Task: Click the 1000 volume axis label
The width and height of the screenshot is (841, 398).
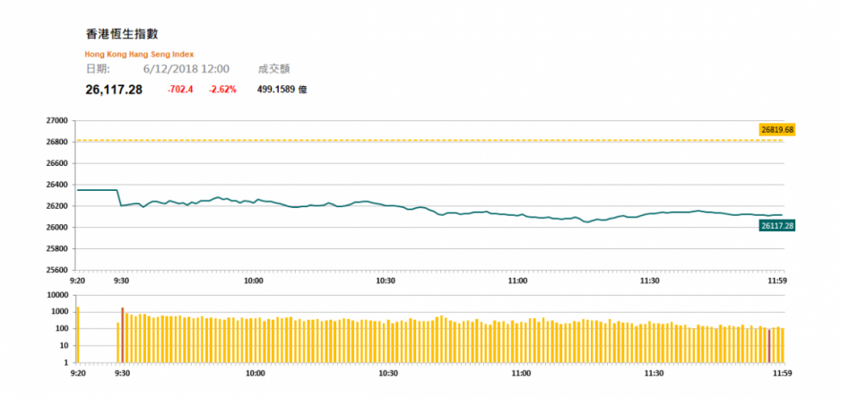Action: (x=59, y=312)
